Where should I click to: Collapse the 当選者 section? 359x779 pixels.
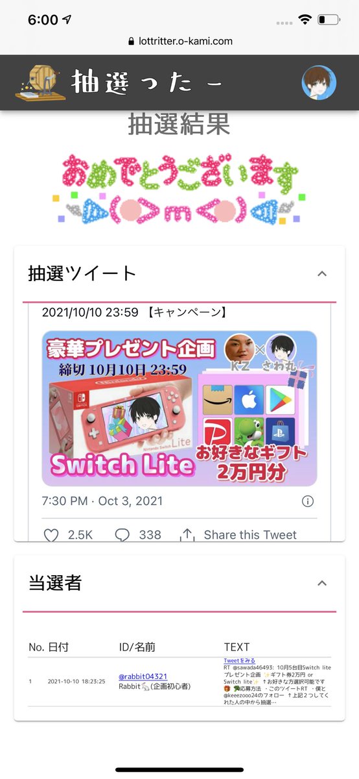pyautogui.click(x=322, y=583)
